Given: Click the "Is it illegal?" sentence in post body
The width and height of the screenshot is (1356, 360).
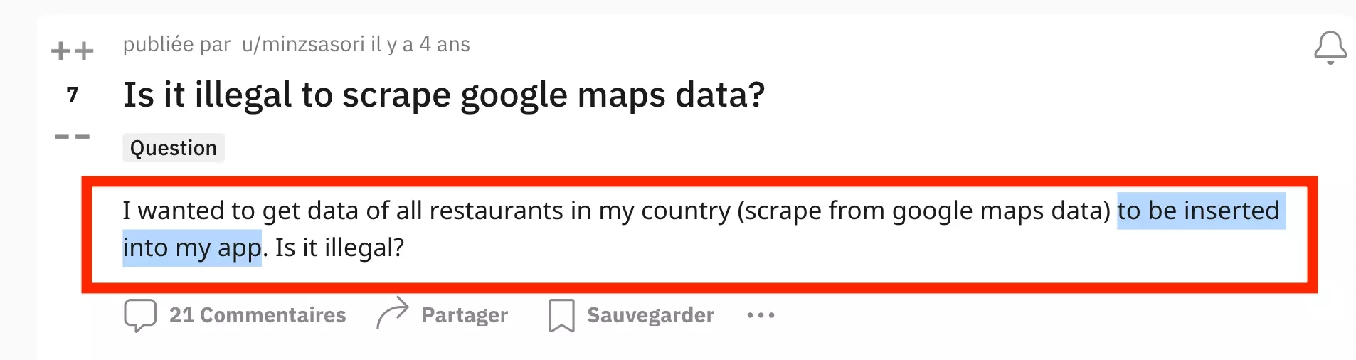Looking at the screenshot, I should 339,248.
